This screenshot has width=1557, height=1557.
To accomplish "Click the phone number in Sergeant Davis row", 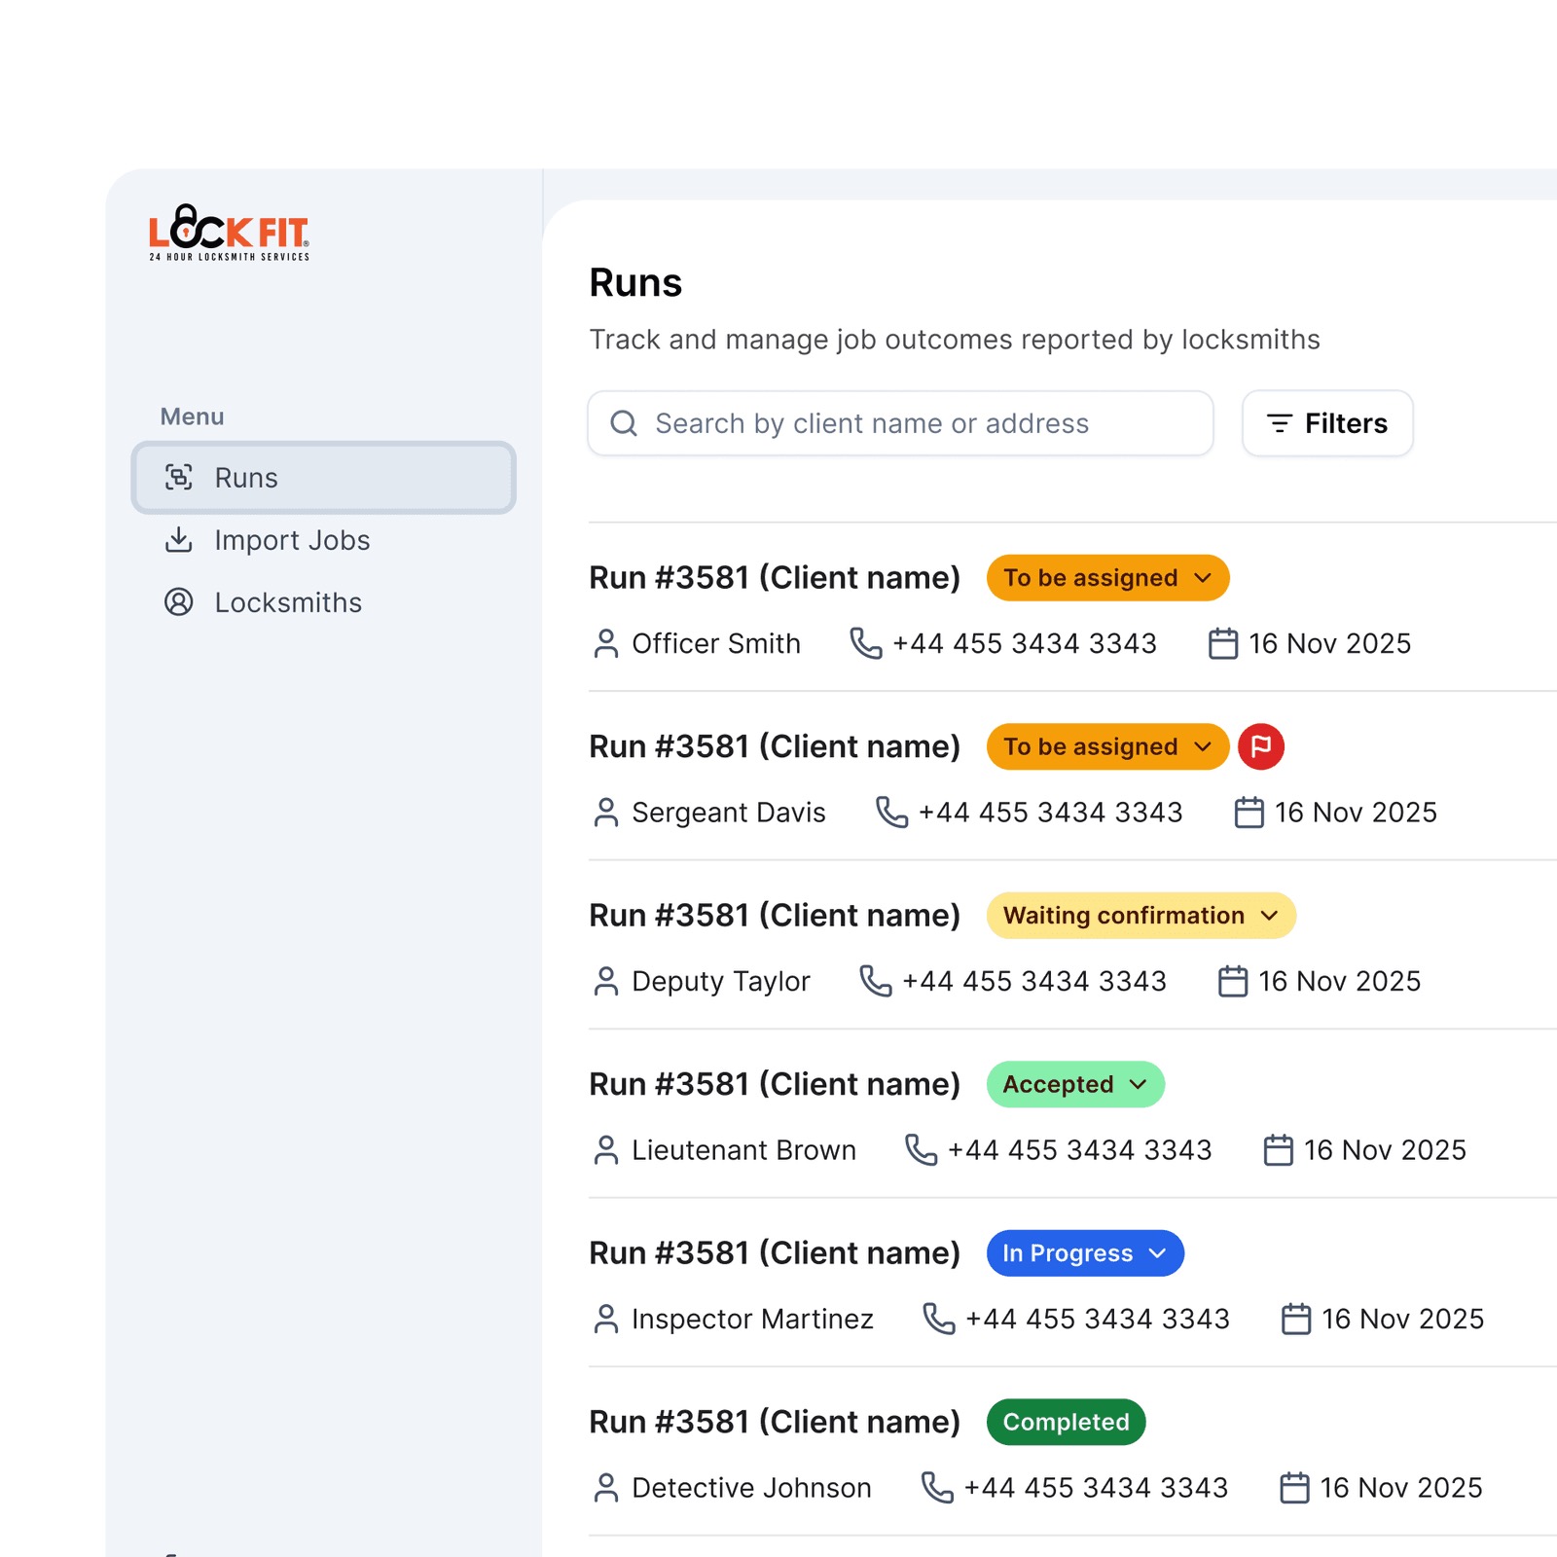I will coord(1051,813).
